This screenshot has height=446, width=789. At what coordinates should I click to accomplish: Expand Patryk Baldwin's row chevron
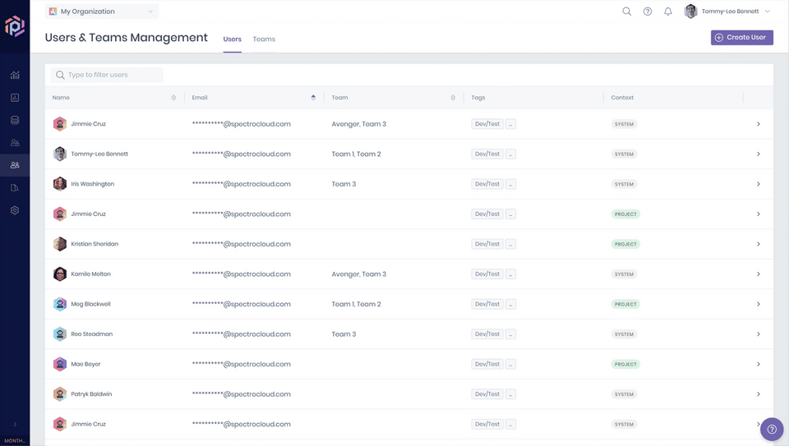[x=759, y=394]
